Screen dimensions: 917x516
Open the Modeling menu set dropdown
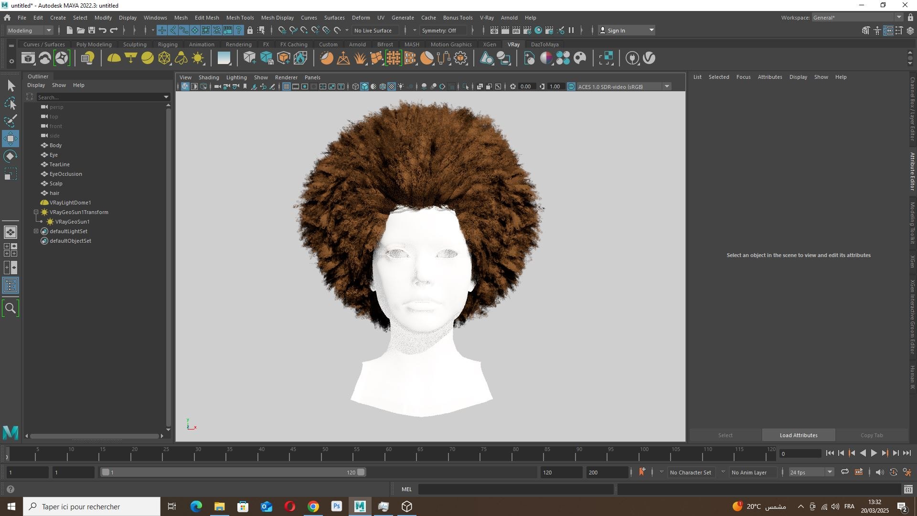(30, 30)
